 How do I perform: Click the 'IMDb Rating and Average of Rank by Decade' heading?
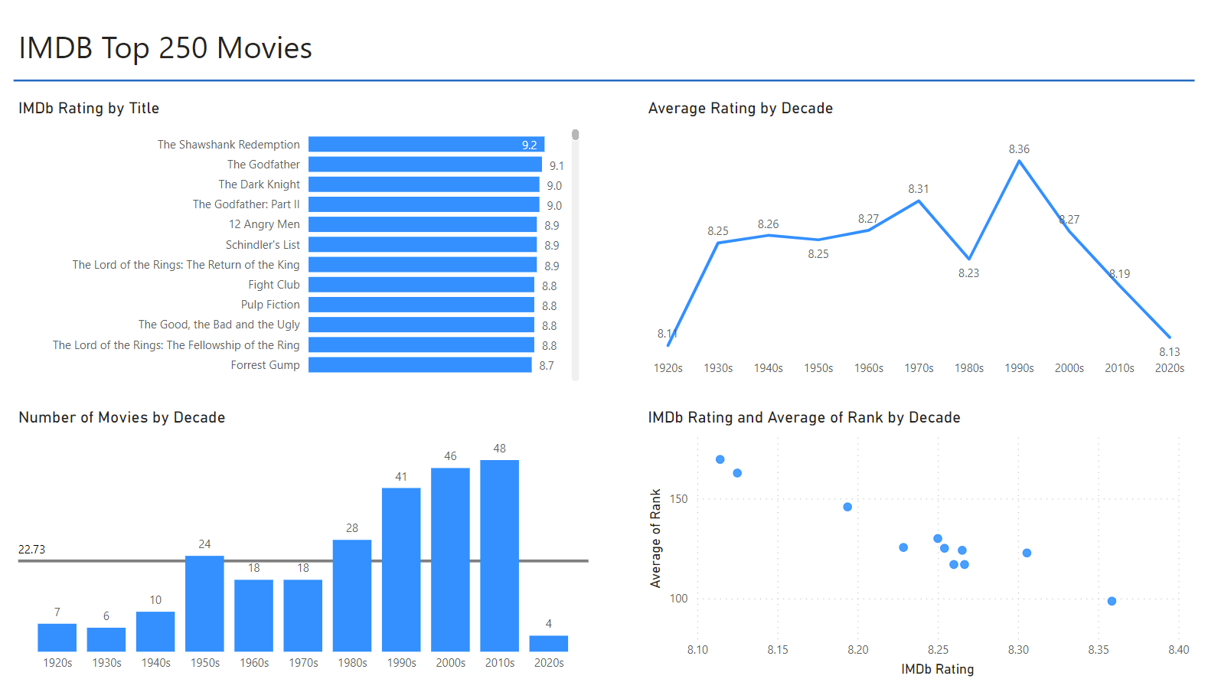coord(804,417)
